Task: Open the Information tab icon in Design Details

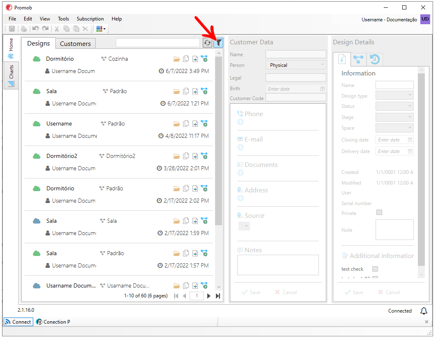Action: (342, 59)
